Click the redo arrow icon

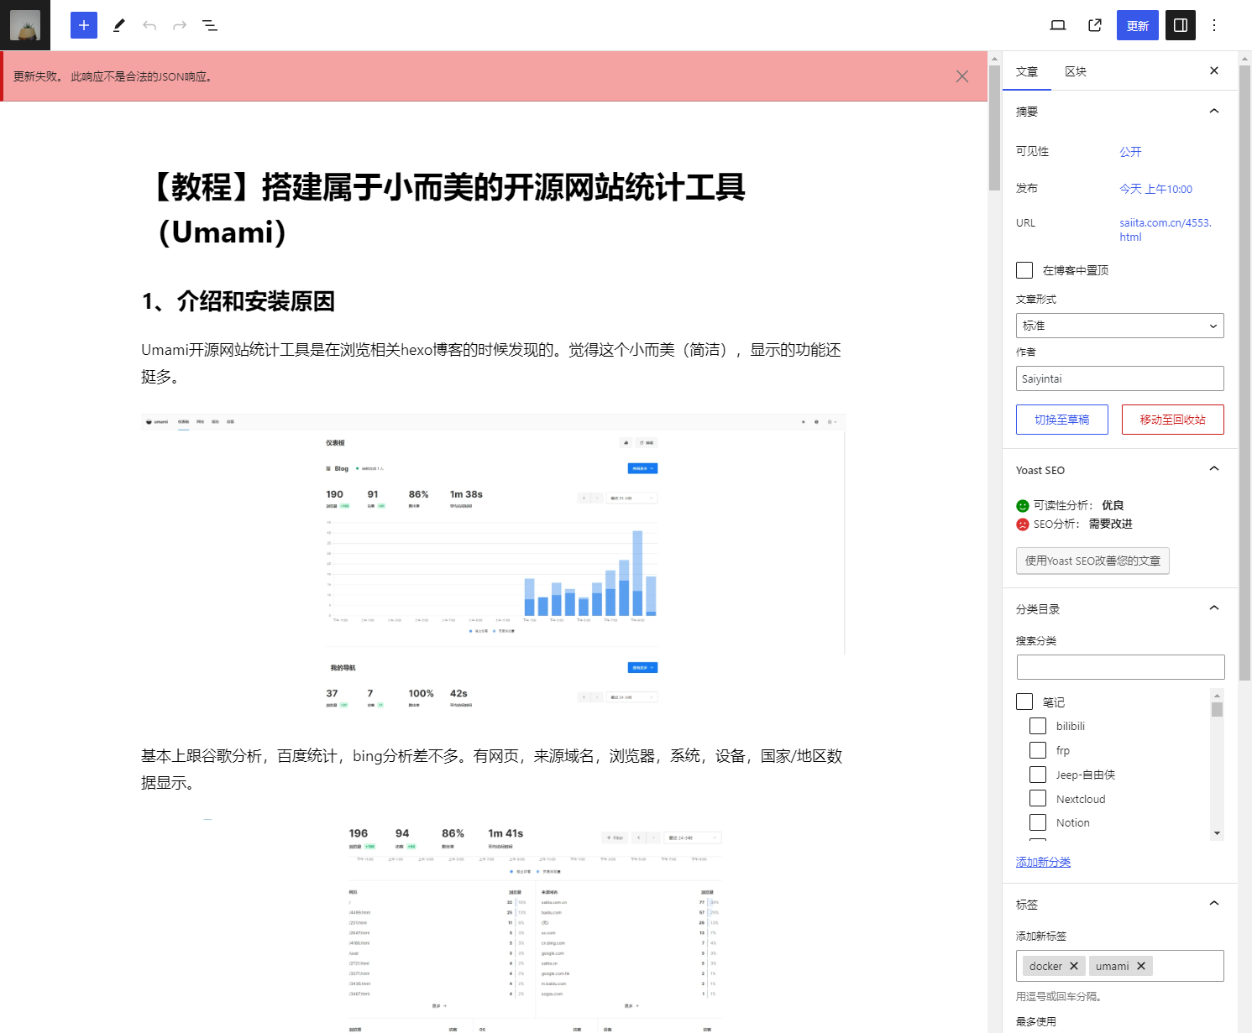179,25
